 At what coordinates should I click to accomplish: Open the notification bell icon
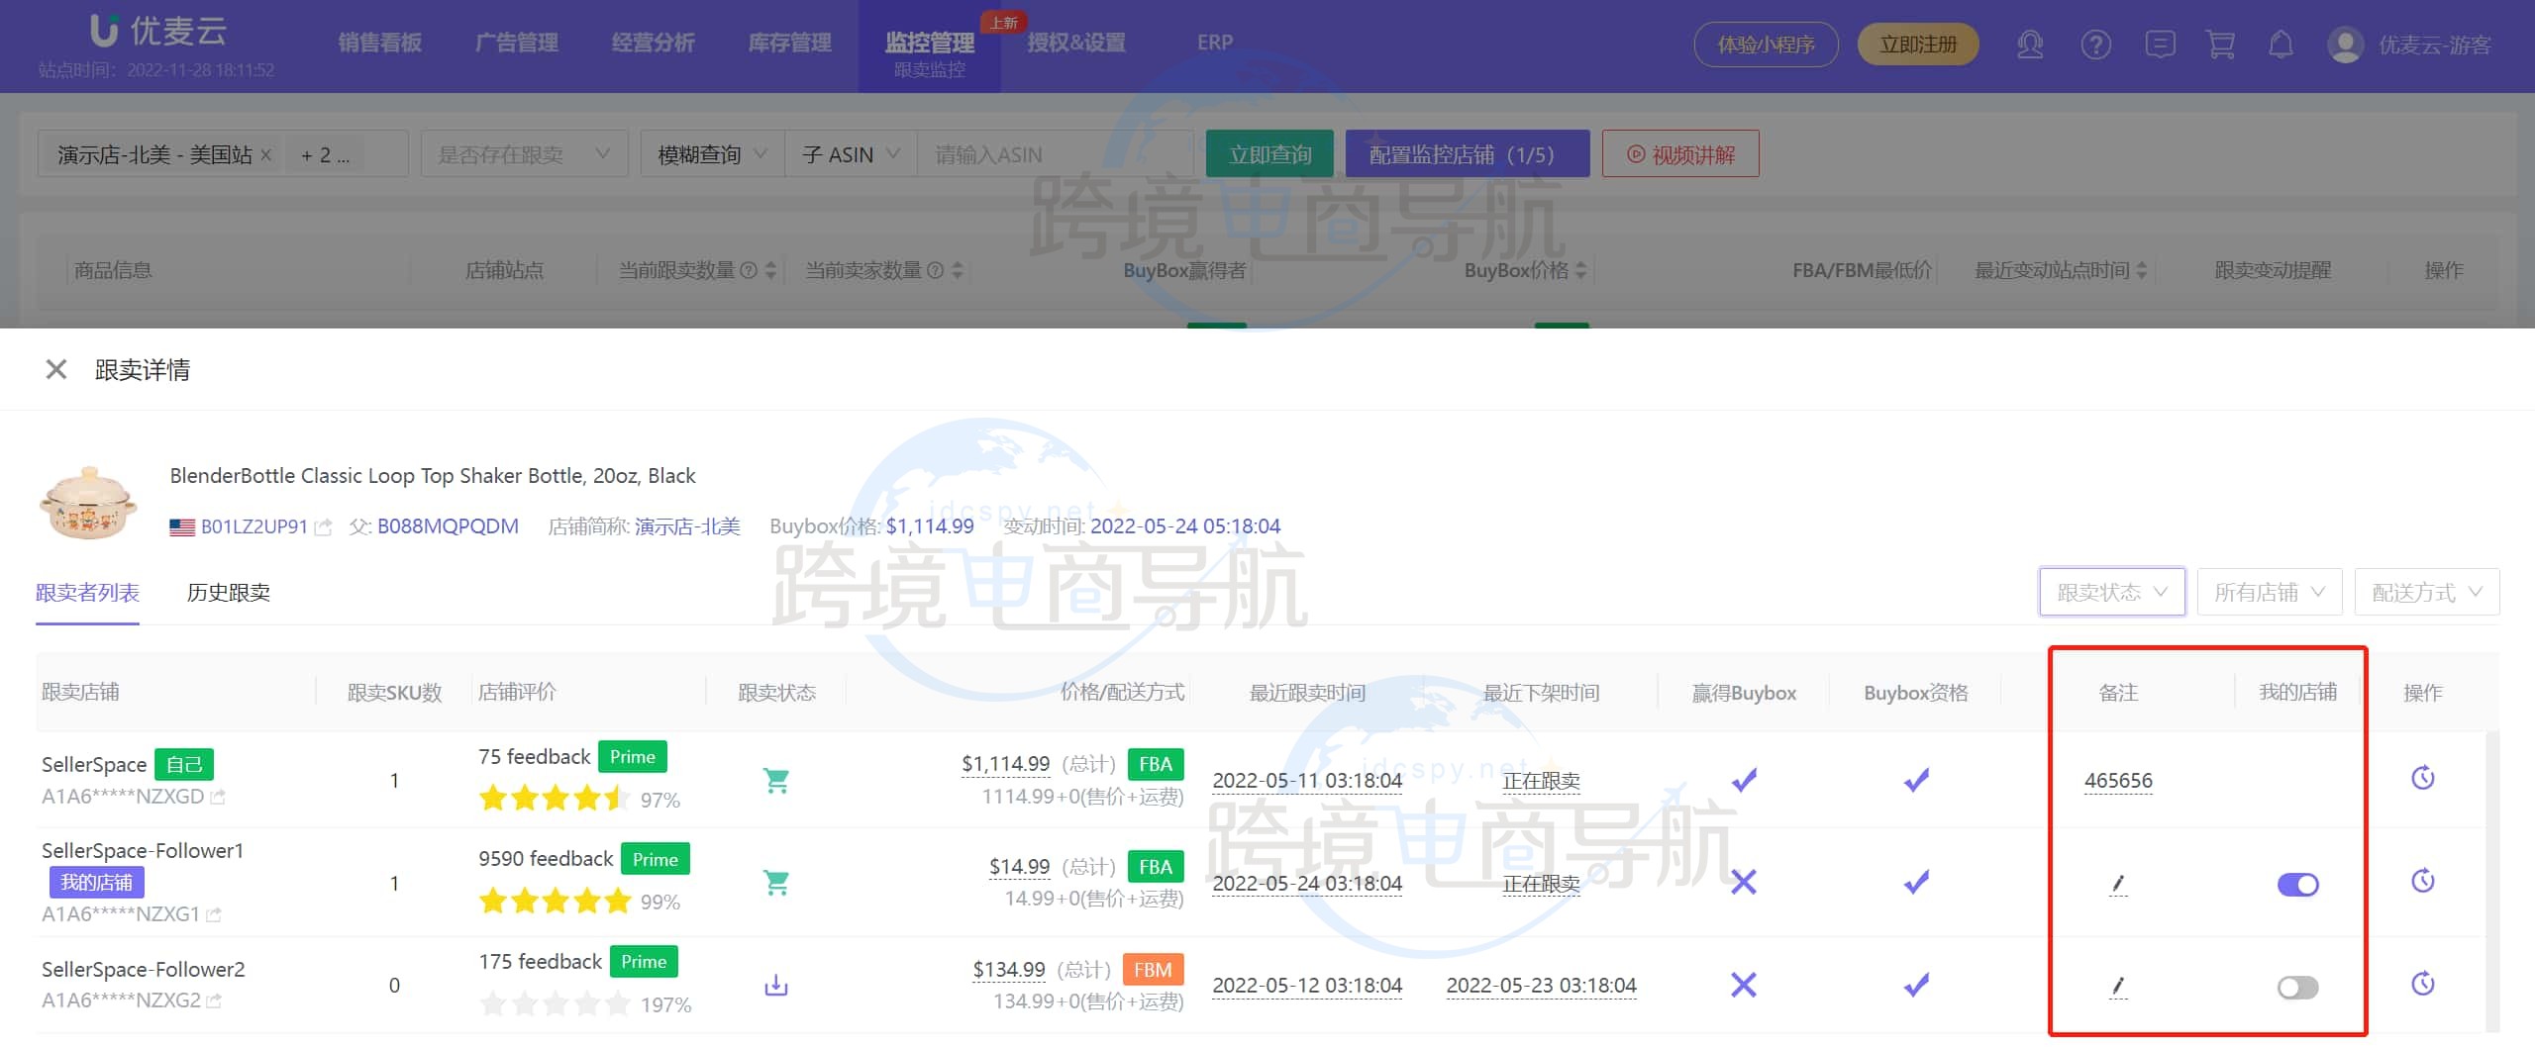tap(2281, 45)
